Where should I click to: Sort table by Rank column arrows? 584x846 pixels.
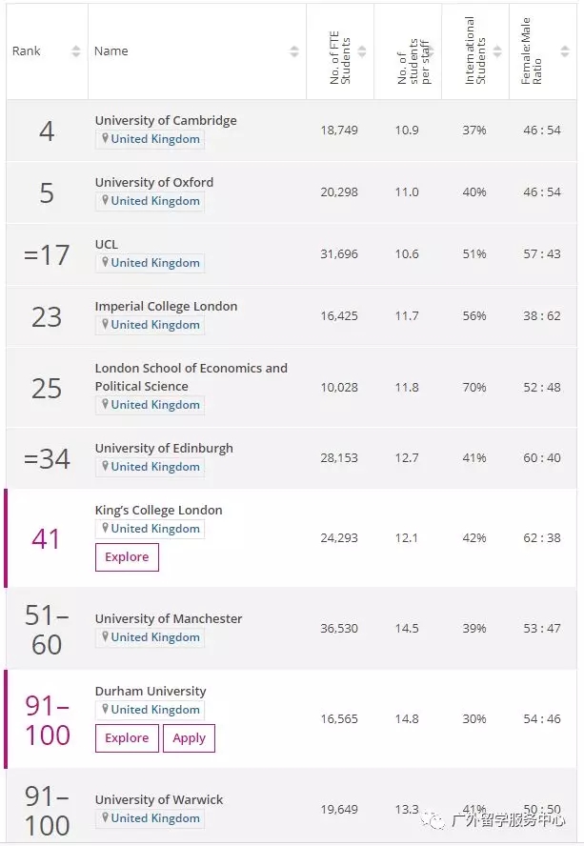tap(76, 51)
